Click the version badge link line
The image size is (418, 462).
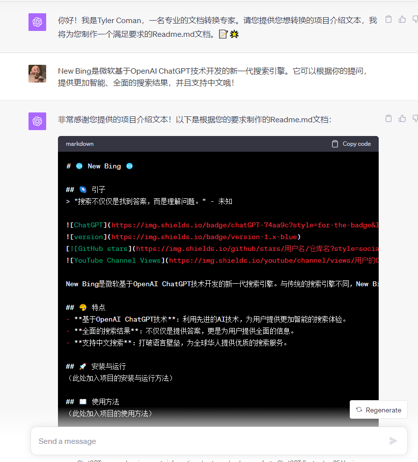(183, 237)
